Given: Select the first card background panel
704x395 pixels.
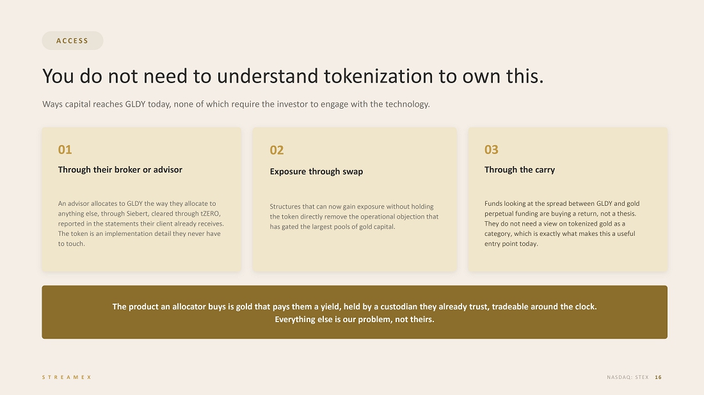Looking at the screenshot, I should (x=142, y=199).
